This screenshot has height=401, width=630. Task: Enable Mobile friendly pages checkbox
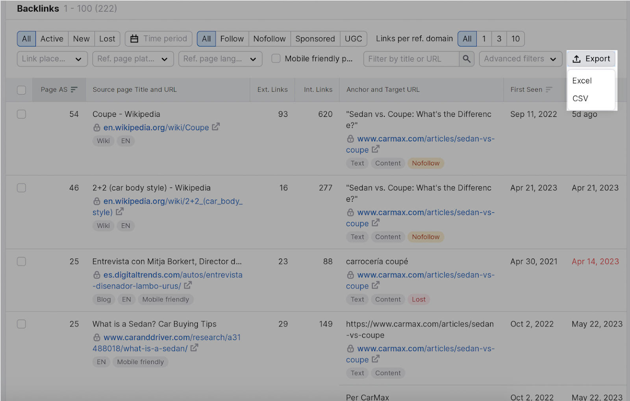[x=276, y=59]
